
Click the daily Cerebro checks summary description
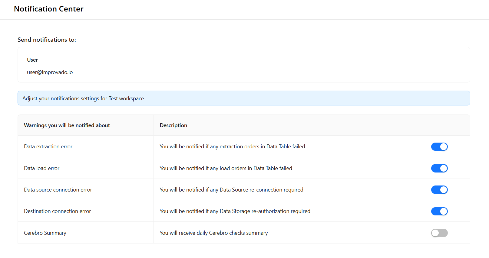[213, 233]
